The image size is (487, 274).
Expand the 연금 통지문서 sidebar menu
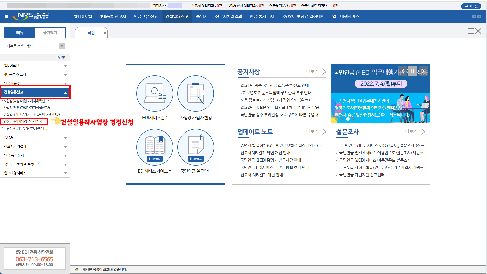(x=35, y=155)
